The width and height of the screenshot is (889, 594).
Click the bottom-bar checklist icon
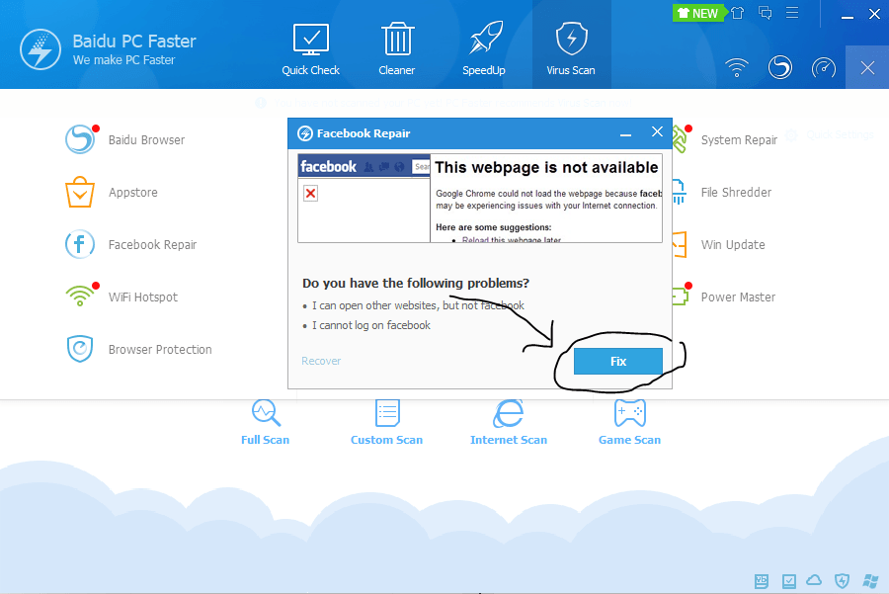(788, 581)
